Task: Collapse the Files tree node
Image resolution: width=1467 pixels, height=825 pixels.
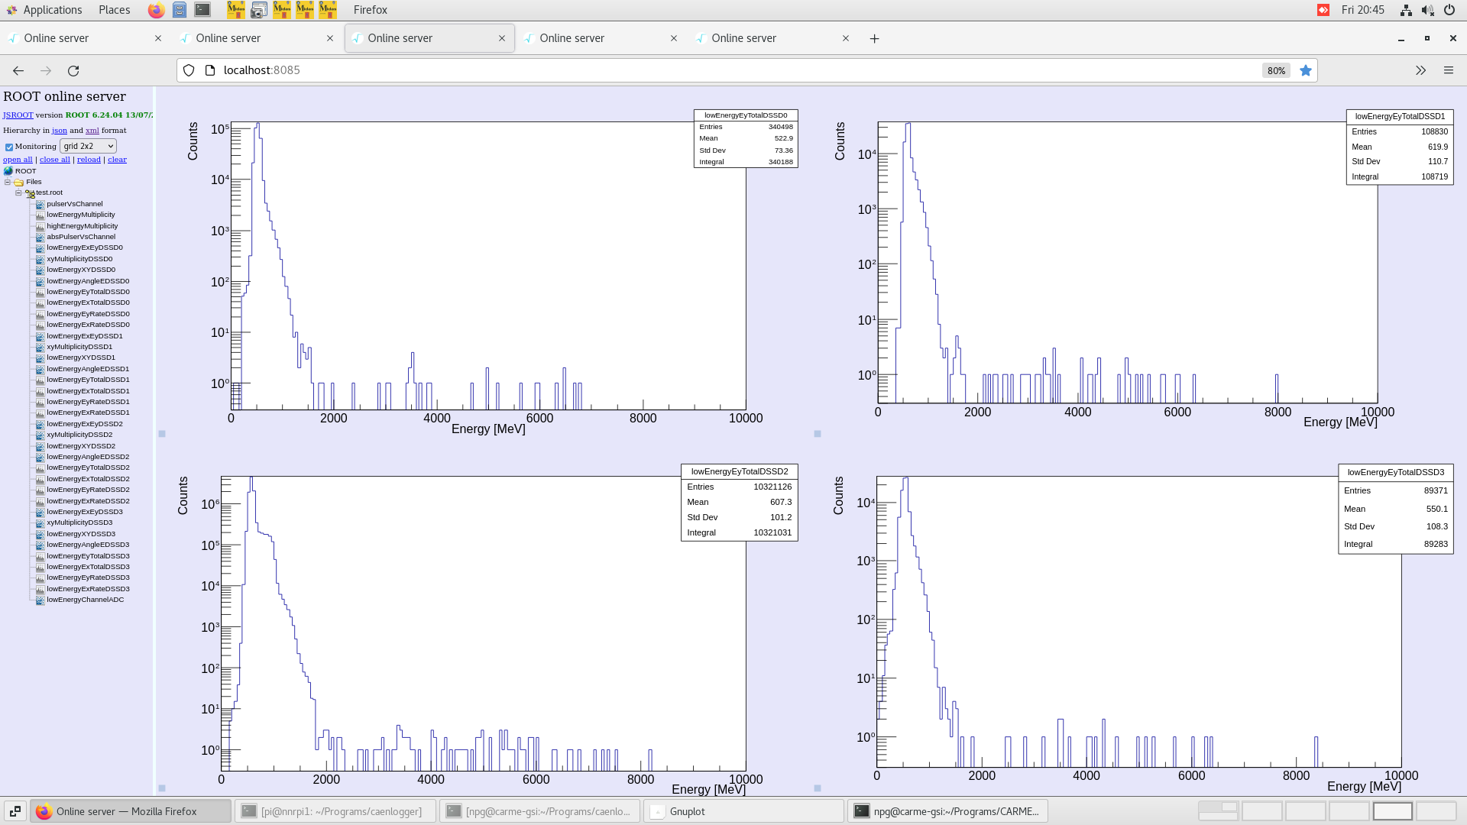Action: pos(8,182)
